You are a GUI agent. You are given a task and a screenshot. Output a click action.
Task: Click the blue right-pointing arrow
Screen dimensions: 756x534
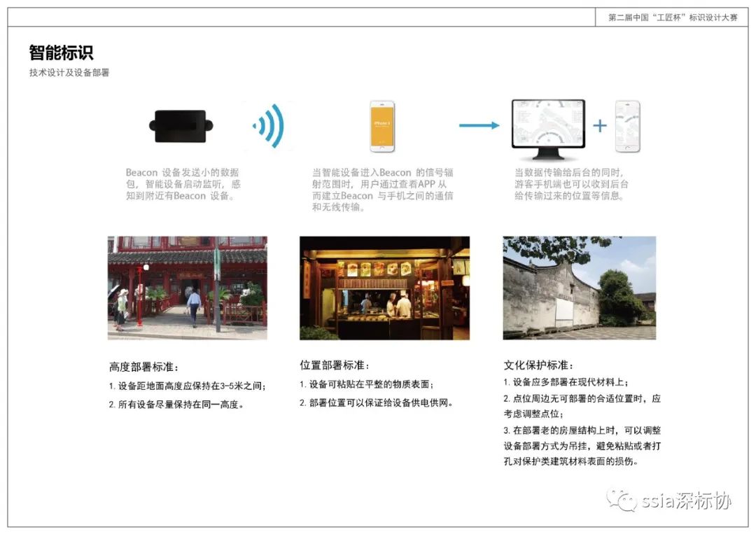479,125
